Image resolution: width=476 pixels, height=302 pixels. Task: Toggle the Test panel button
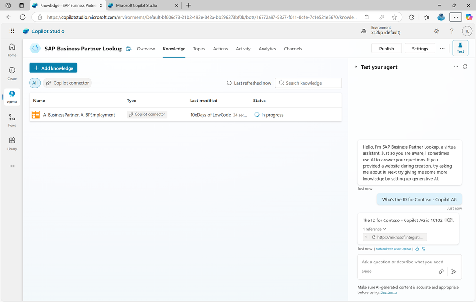pos(460,48)
